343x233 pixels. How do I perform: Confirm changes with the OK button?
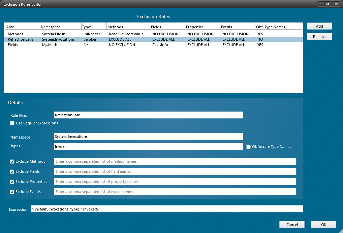(x=323, y=225)
